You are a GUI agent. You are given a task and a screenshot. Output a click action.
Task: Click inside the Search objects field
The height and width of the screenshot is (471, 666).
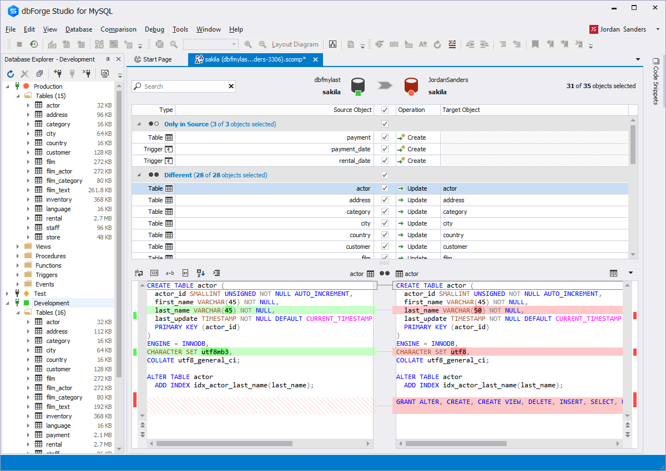click(183, 86)
